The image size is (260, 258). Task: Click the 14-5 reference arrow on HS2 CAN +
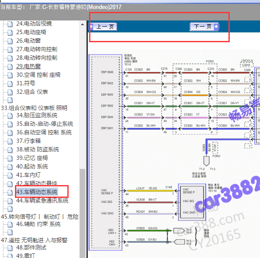179,230
